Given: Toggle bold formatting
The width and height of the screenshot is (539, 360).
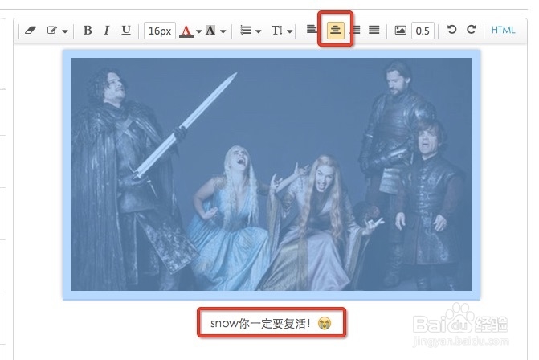Looking at the screenshot, I should click(88, 31).
